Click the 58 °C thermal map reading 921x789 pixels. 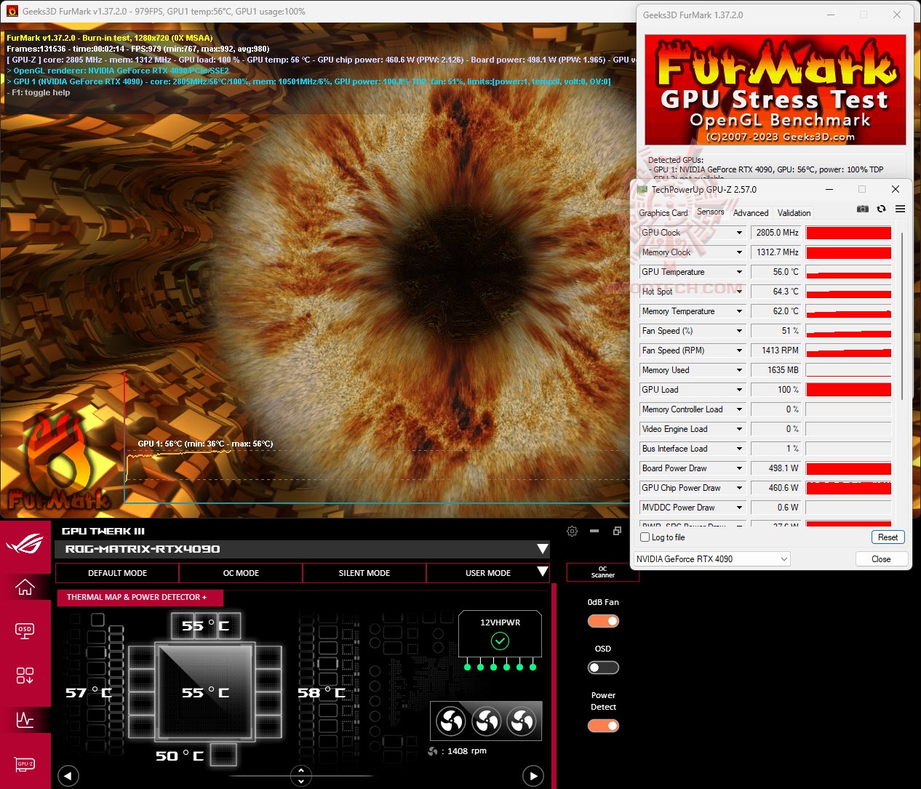pyautogui.click(x=321, y=693)
